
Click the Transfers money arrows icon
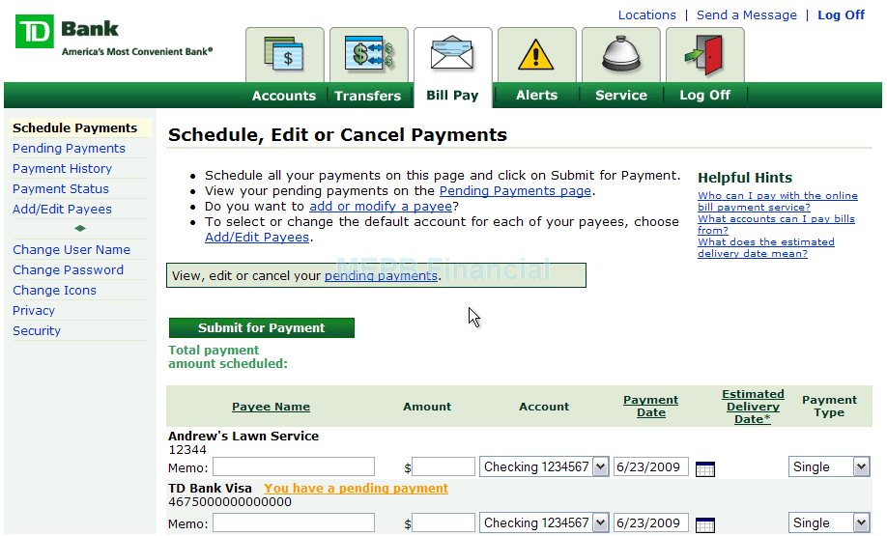[369, 54]
